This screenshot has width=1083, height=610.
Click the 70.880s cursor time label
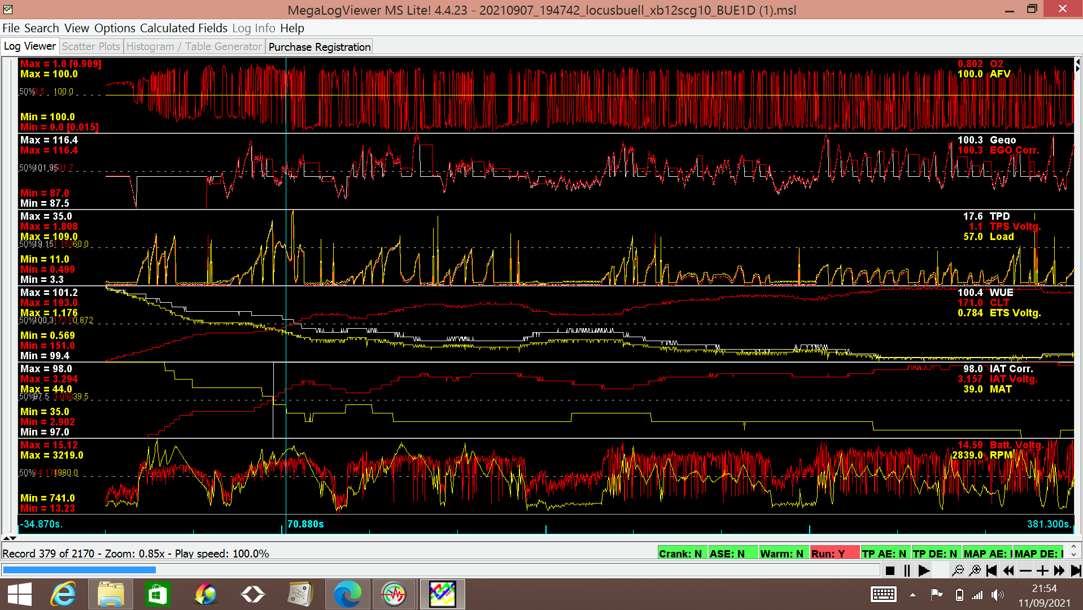coord(305,524)
